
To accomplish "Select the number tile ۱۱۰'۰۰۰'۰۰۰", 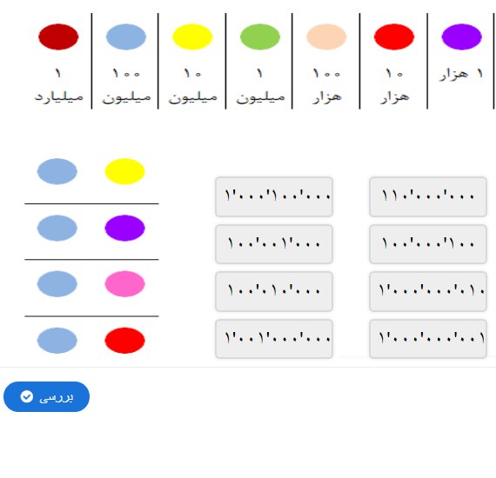I will click(427, 196).
